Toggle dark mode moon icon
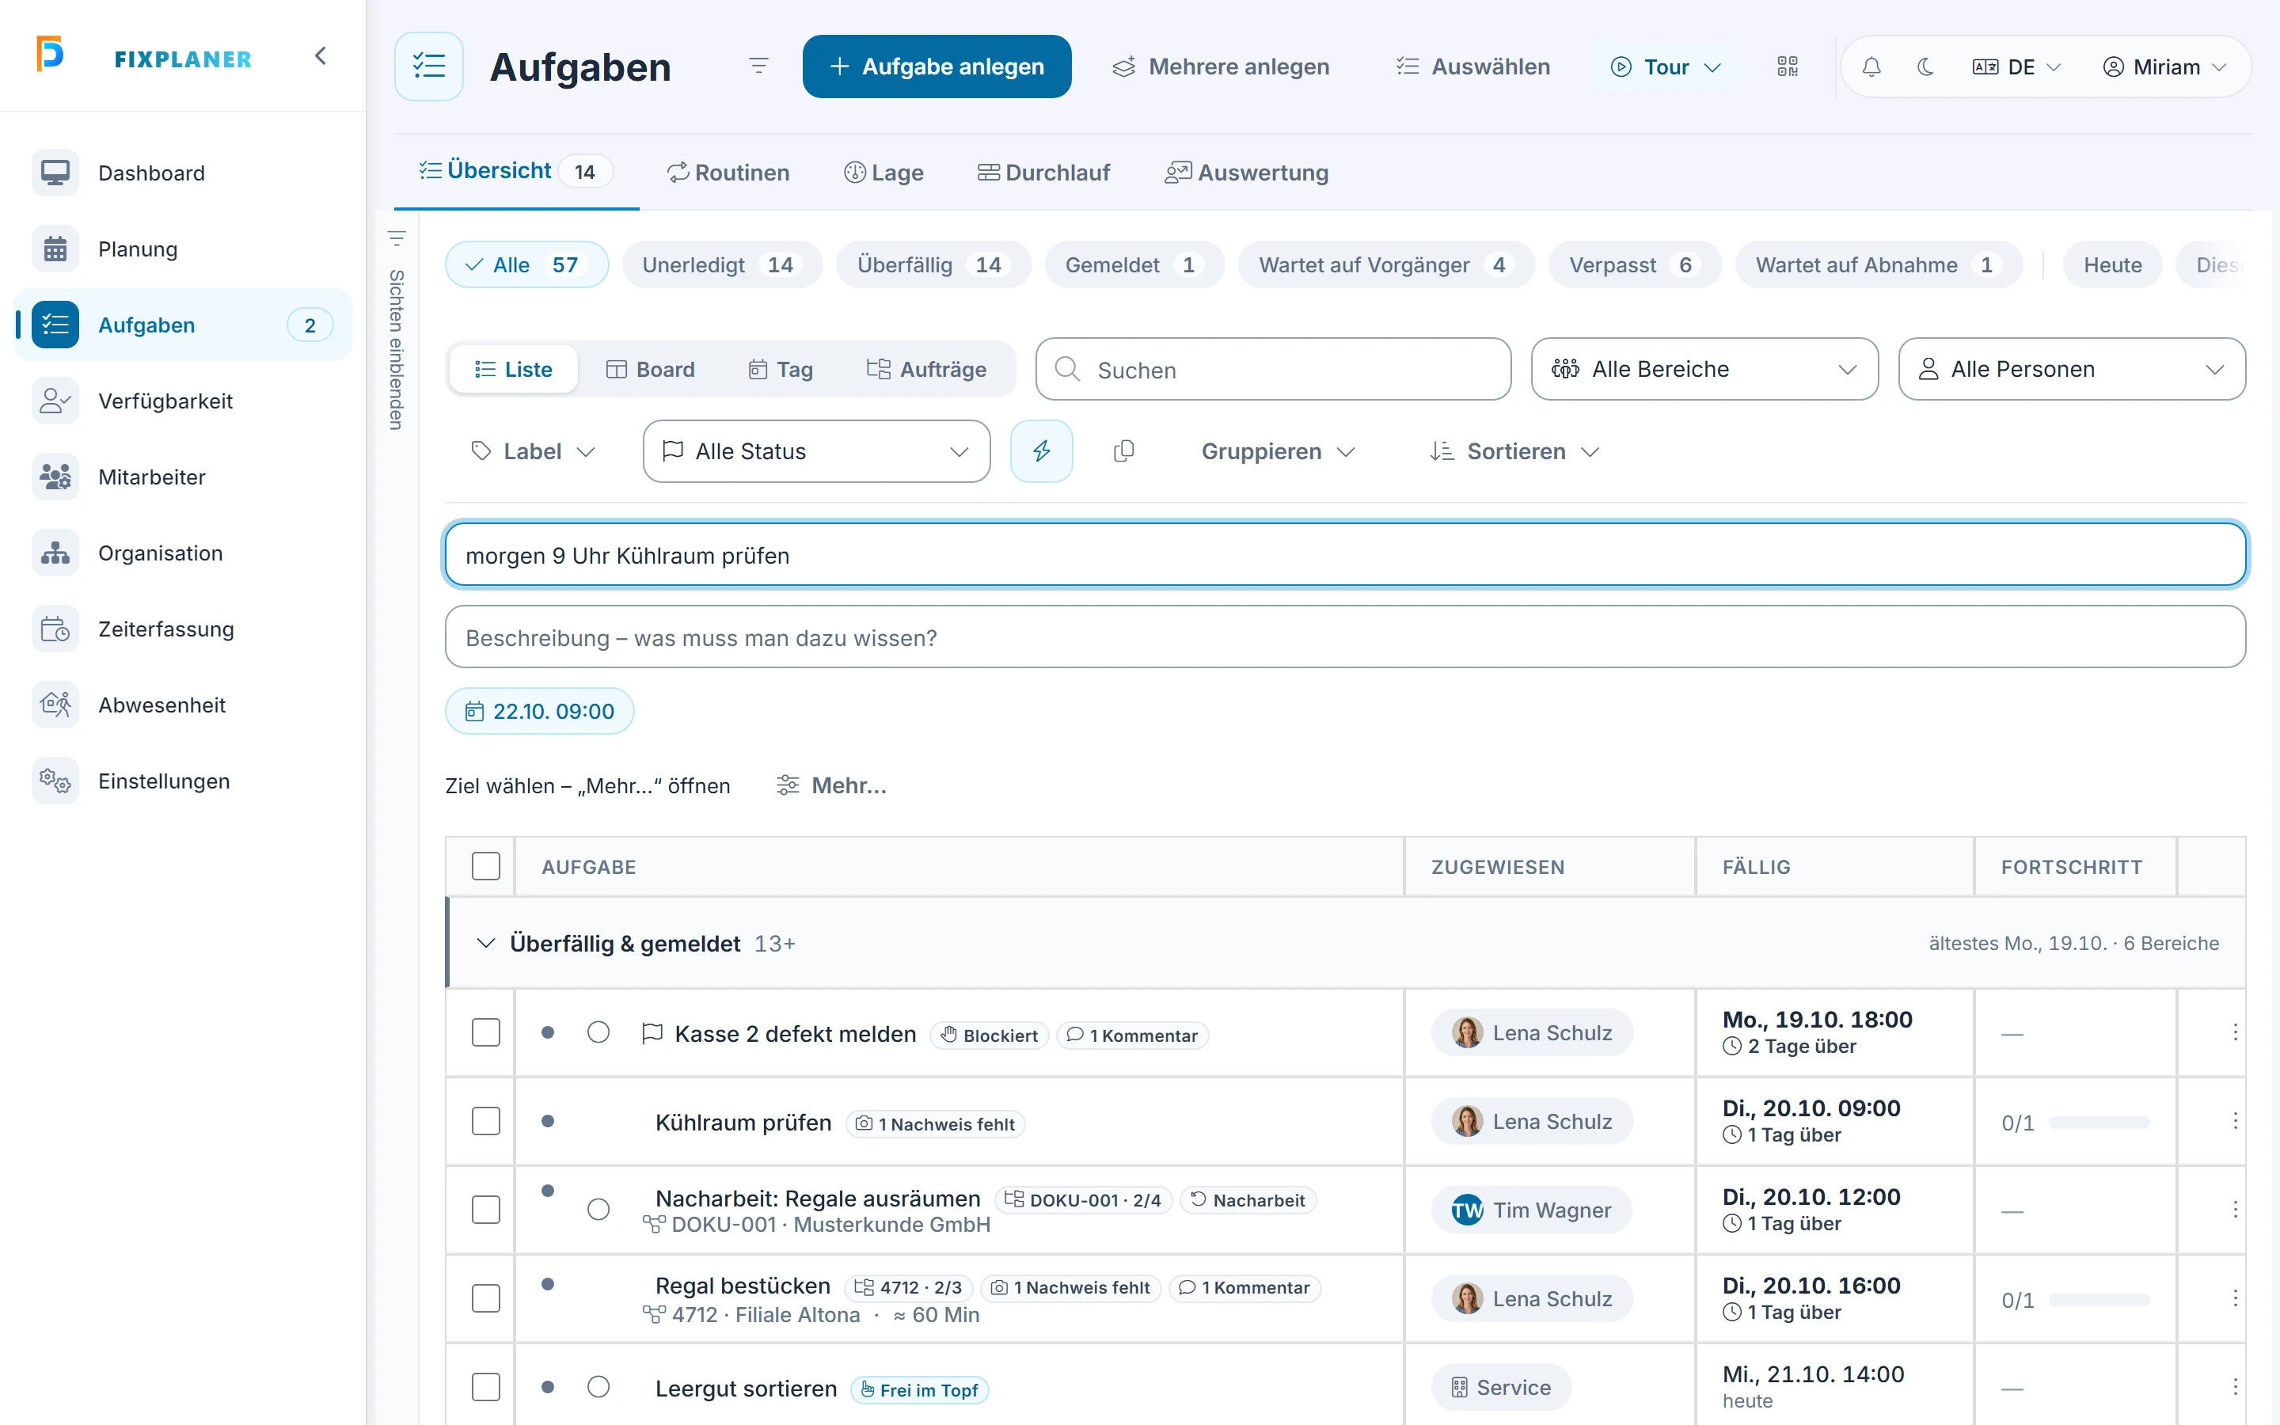The width and height of the screenshot is (2280, 1425). pos(1925,67)
